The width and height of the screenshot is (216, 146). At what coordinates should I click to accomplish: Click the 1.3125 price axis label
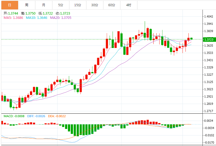point(209,82)
